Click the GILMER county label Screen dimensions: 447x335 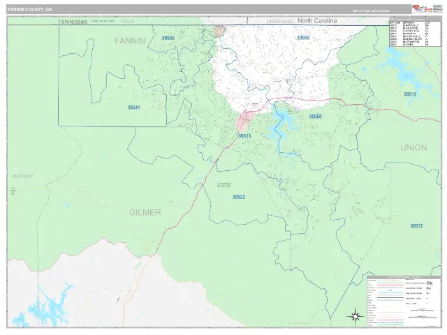(145, 212)
